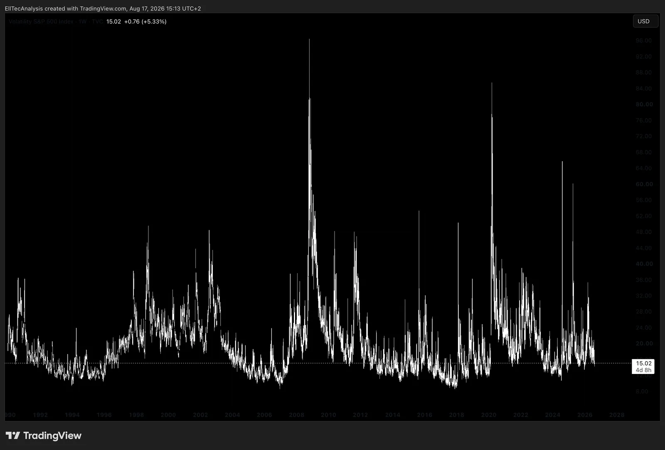Click the TradingView logo
665x450 pixels.
point(44,435)
